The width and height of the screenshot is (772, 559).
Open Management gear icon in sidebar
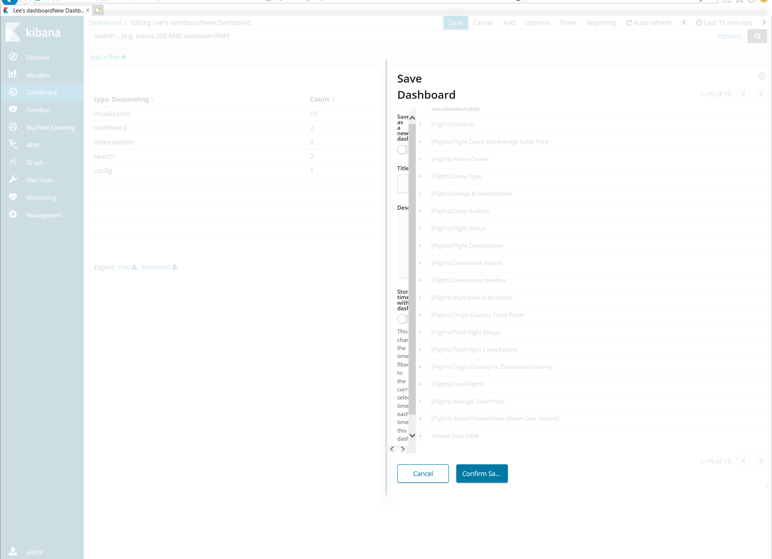pyautogui.click(x=13, y=214)
